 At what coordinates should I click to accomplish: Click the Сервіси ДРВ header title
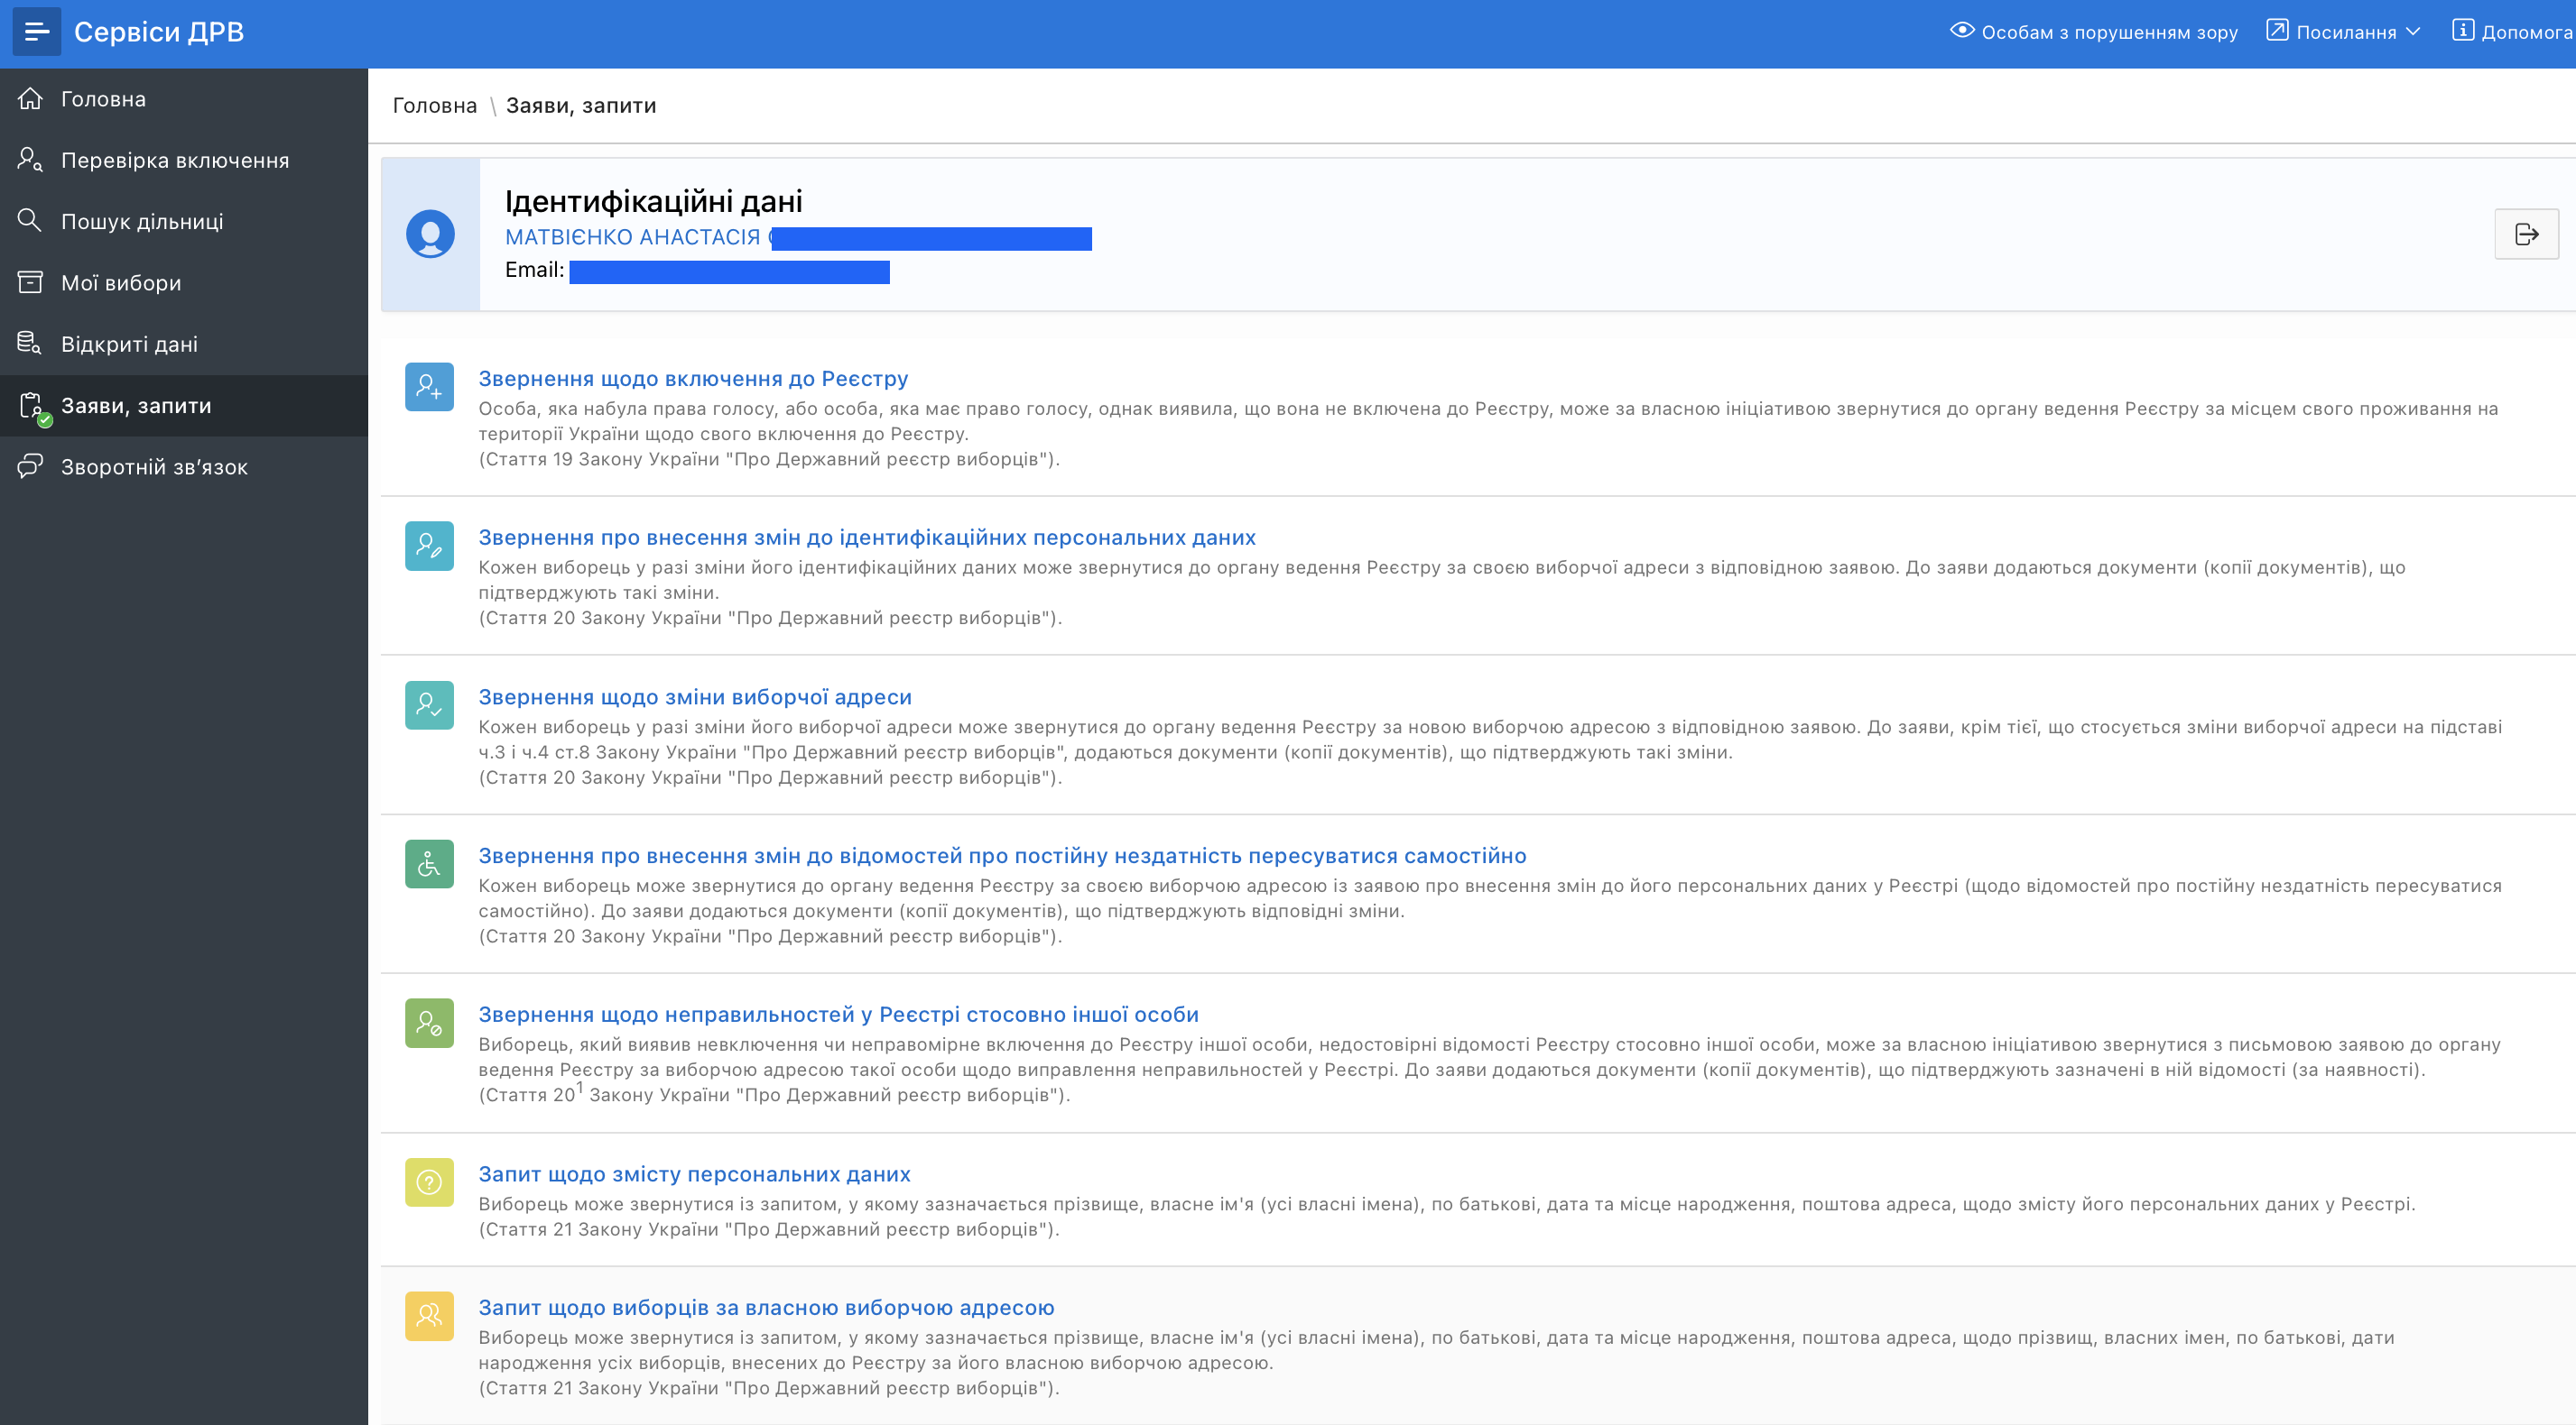coord(159,32)
